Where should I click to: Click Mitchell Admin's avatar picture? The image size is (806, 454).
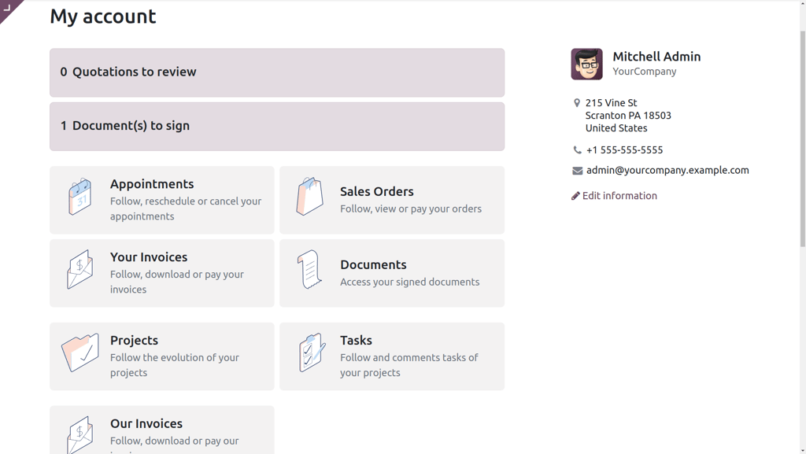[x=586, y=65]
